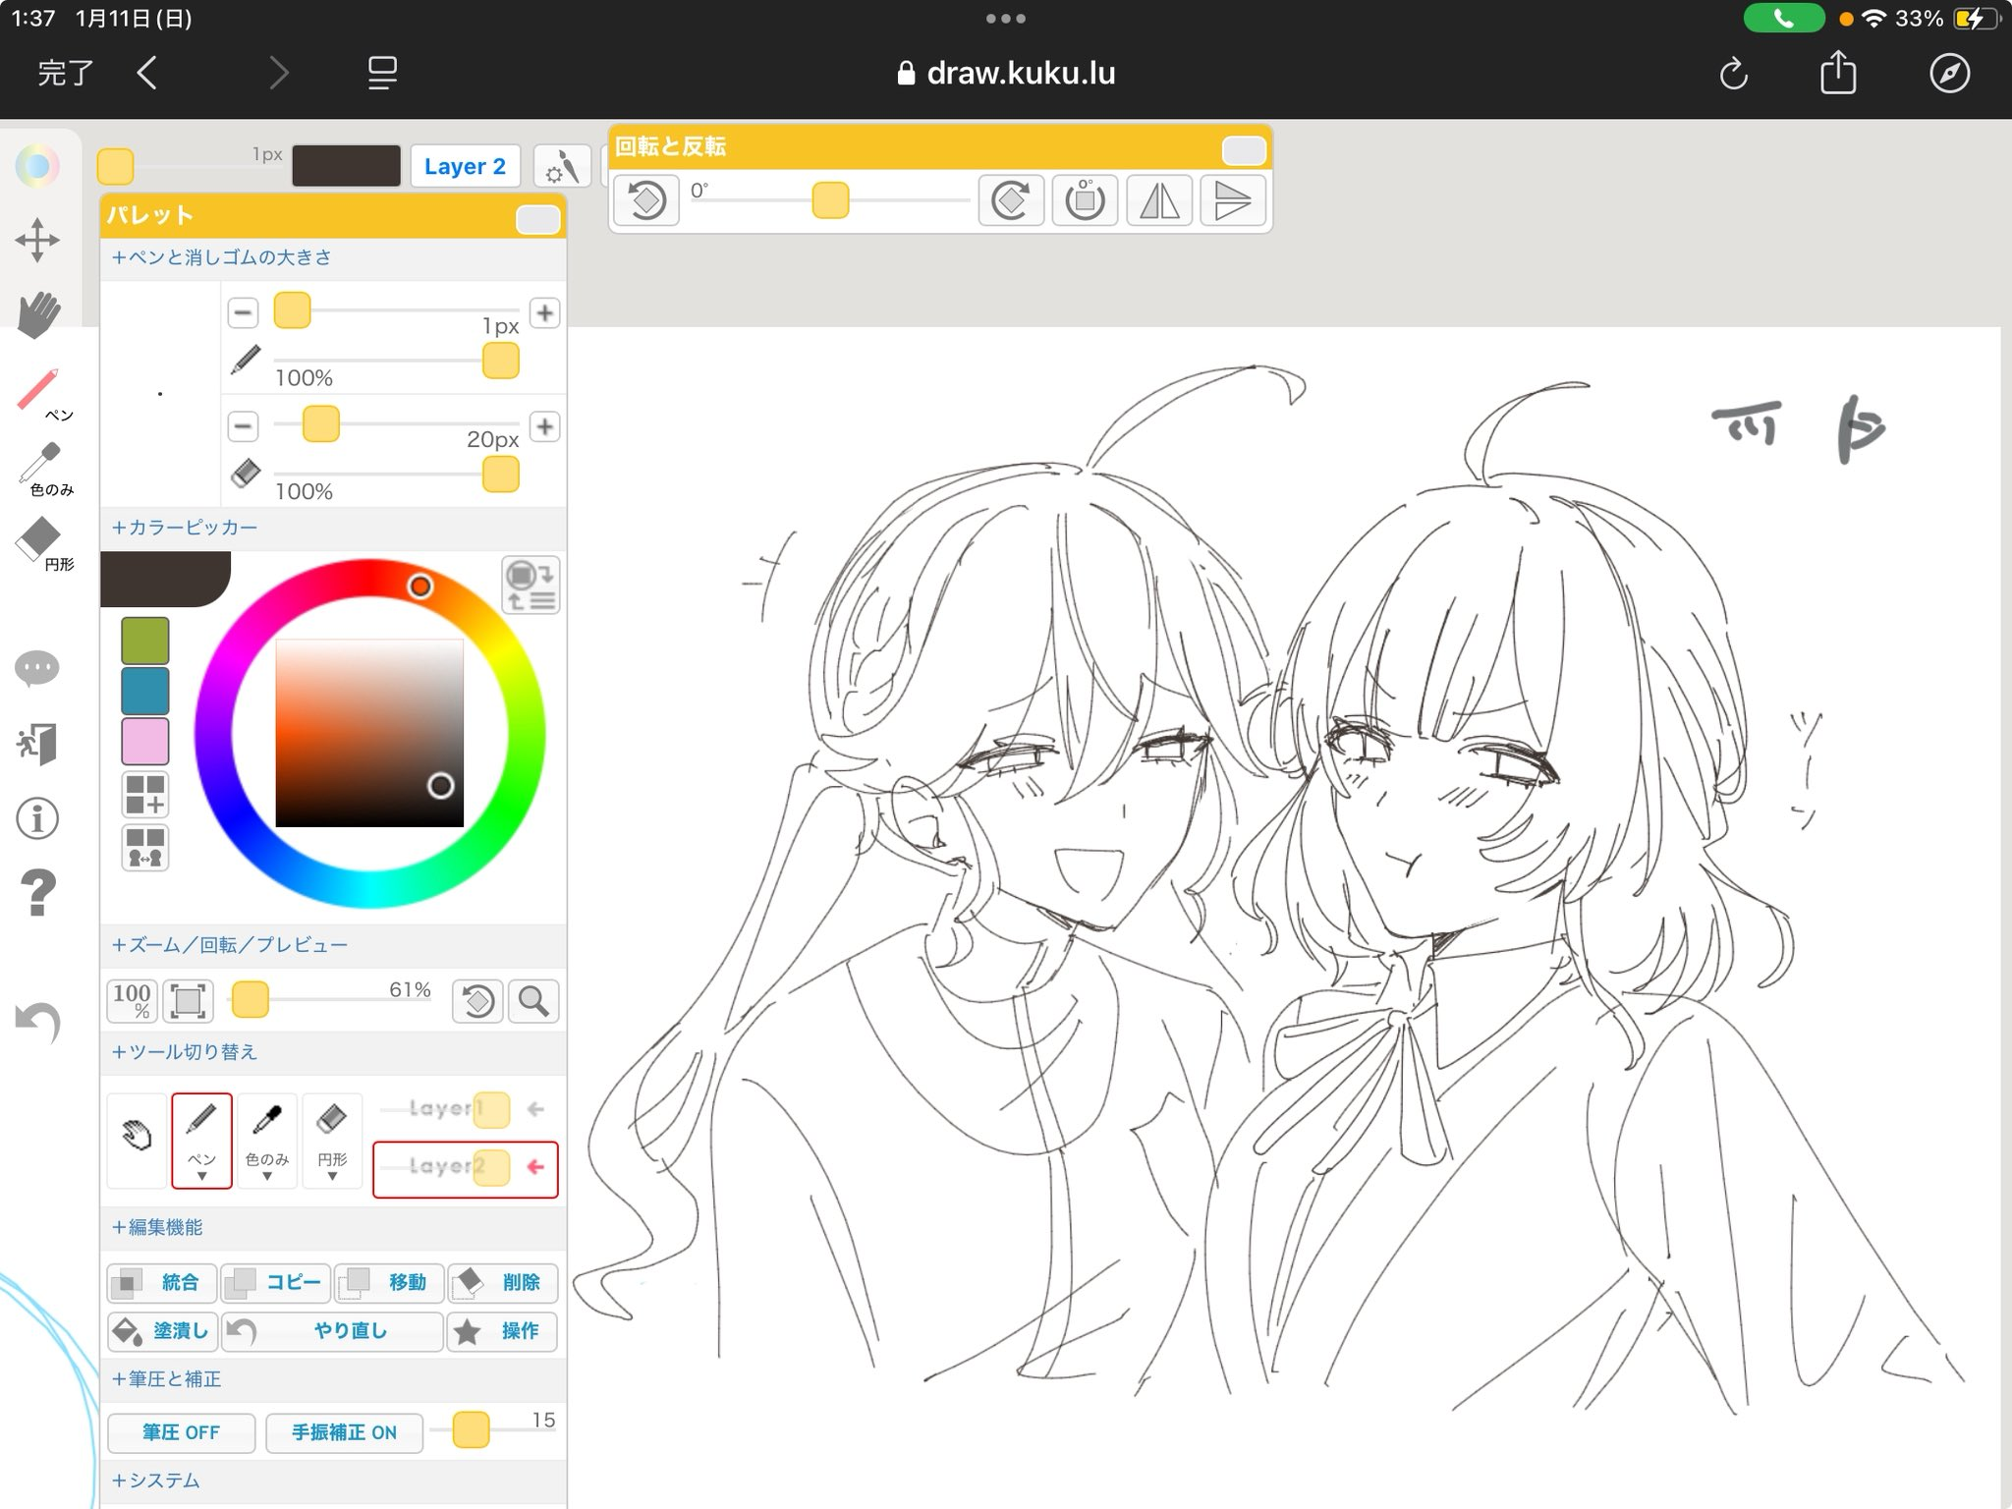Click the magnifier zoom icon in palette
The height and width of the screenshot is (1509, 2012).
(533, 1001)
